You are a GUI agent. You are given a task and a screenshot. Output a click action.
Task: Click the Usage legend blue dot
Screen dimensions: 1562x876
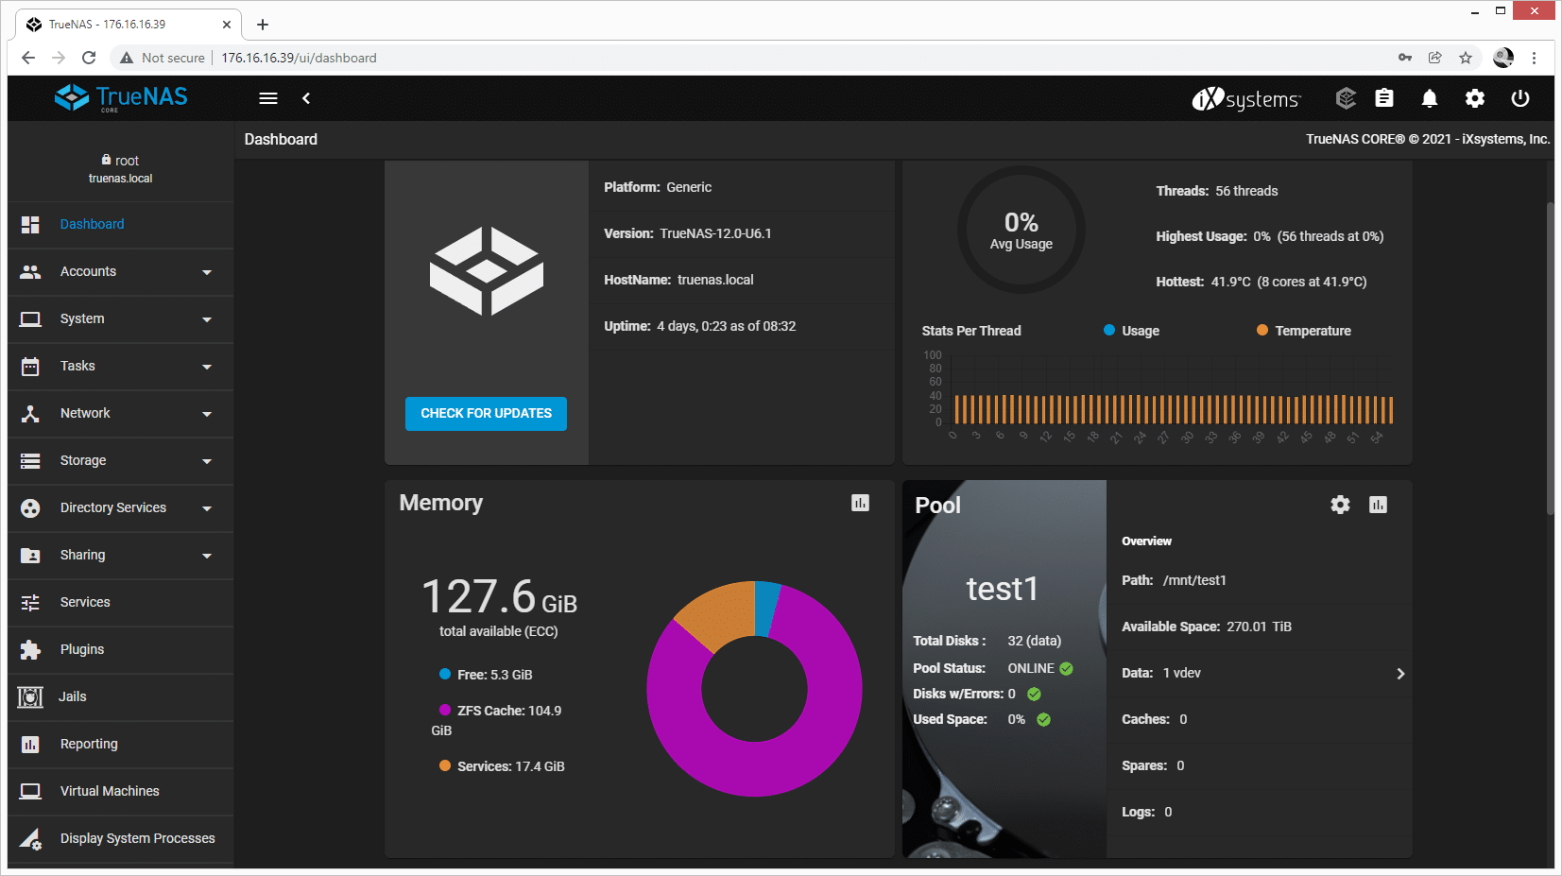(x=1109, y=330)
